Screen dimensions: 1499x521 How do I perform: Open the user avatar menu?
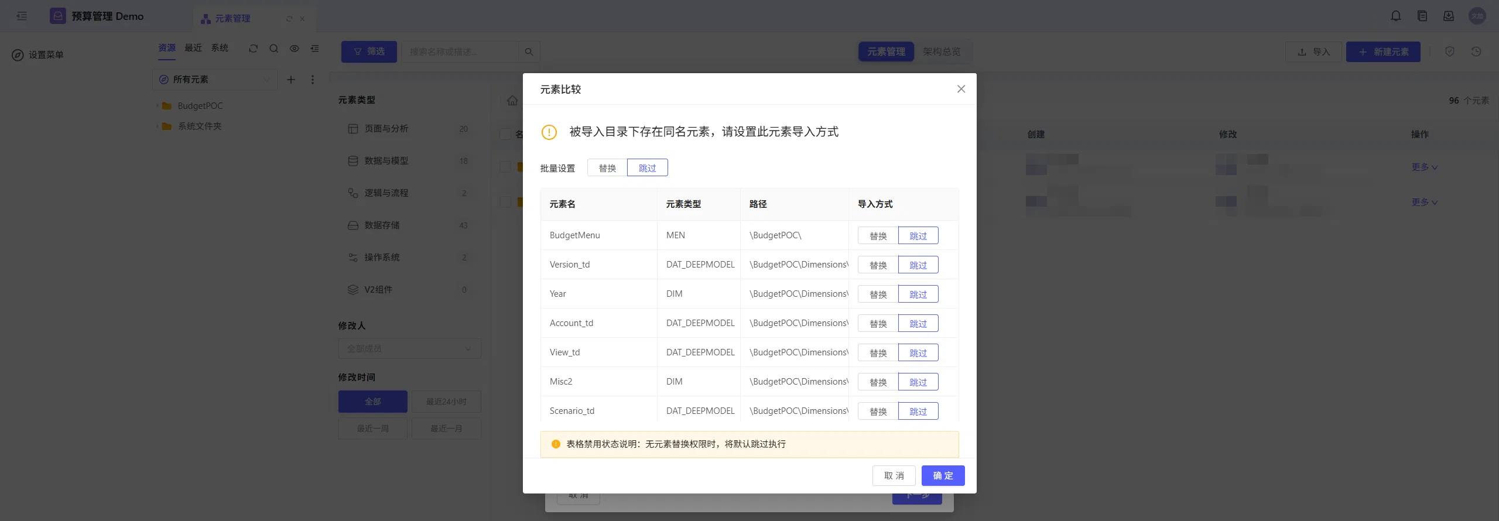coord(1477,16)
